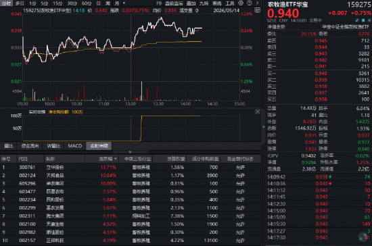Click sell-one 卖一 price 0.941
The height and width of the screenshot is (246, 372).
point(321,66)
